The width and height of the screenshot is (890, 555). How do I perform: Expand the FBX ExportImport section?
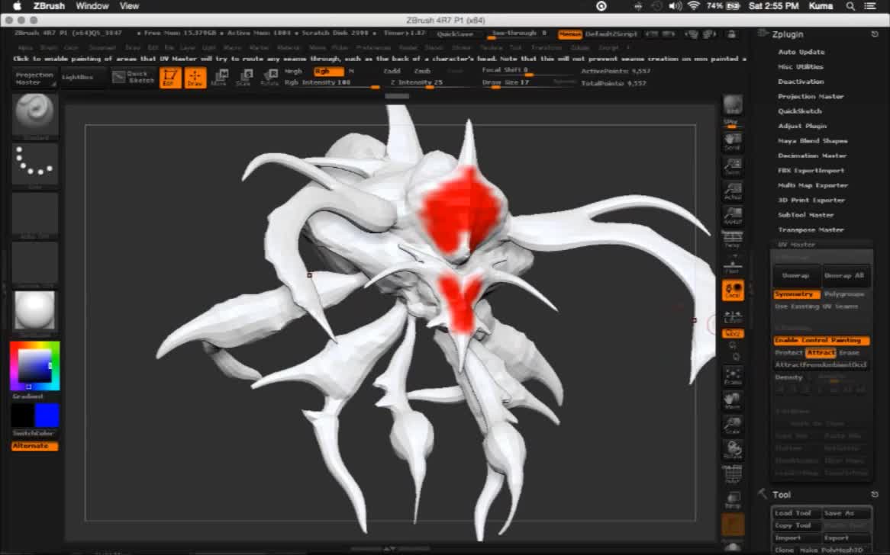coord(811,171)
